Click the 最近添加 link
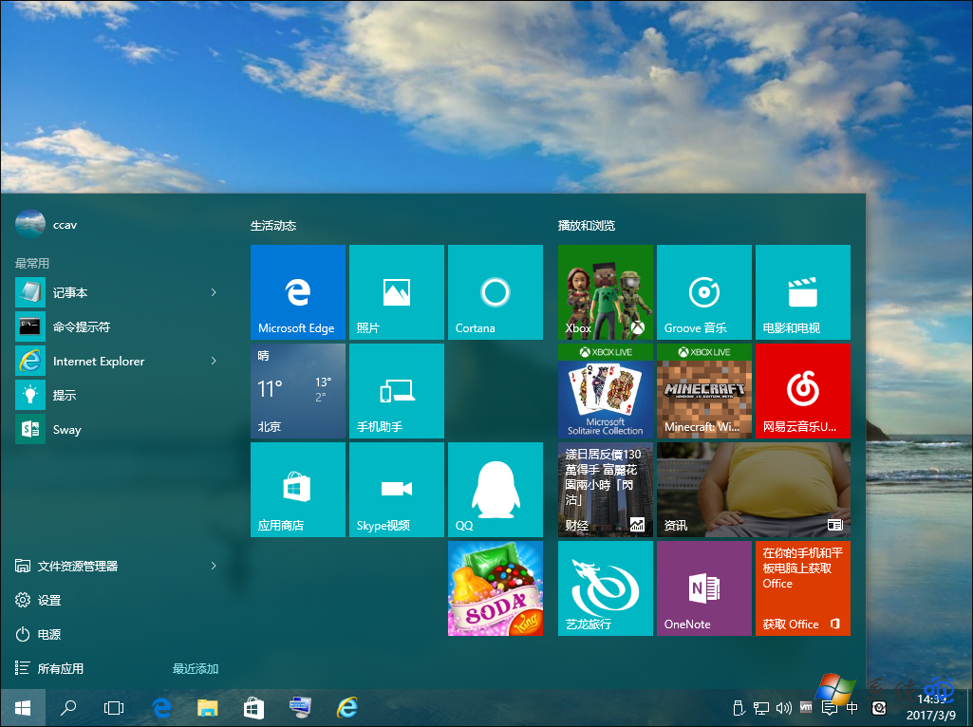This screenshot has height=727, width=973. click(x=196, y=669)
